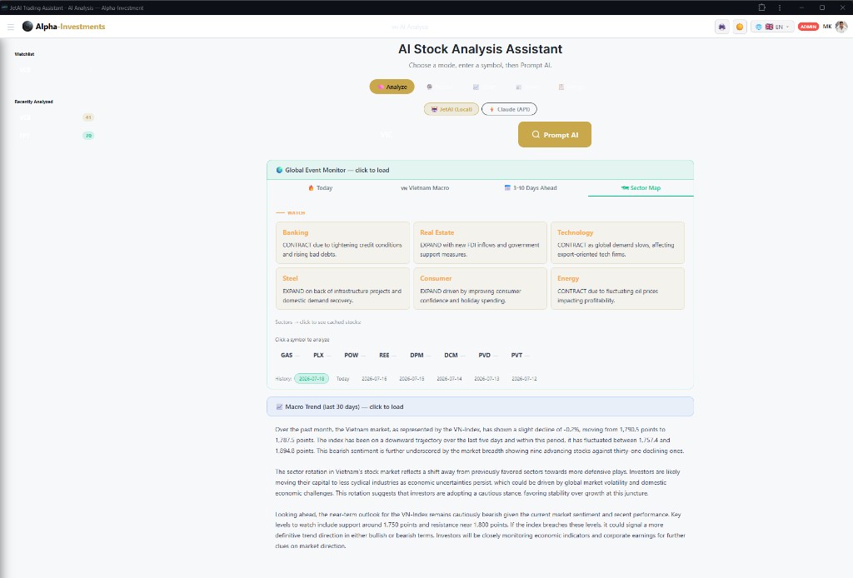This screenshot has height=578, width=853.
Task: Open the hamburger menu beside Alpha-Investments
Action: (x=10, y=27)
